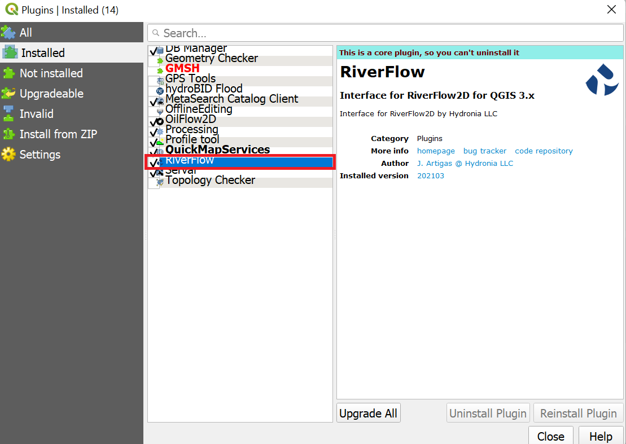This screenshot has height=444, width=626.
Task: Click the Geometry Checker green puzzle icon
Action: [160, 60]
